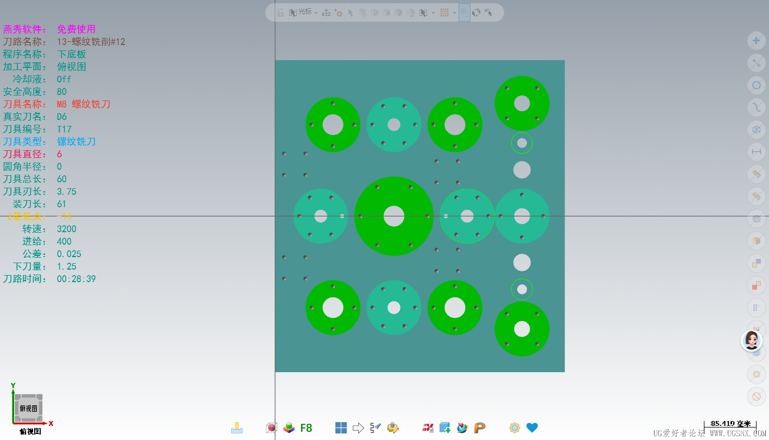Click the blue four-squares grid icon
The width and height of the screenshot is (769, 440).
[x=341, y=428]
